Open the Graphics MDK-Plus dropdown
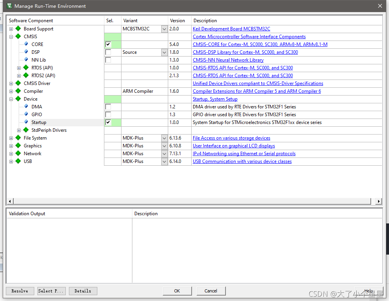 (x=164, y=146)
